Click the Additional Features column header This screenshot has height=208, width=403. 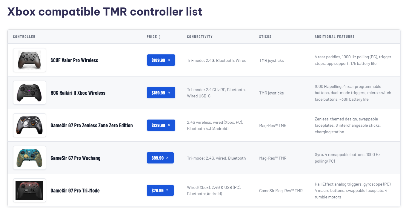pyautogui.click(x=335, y=37)
